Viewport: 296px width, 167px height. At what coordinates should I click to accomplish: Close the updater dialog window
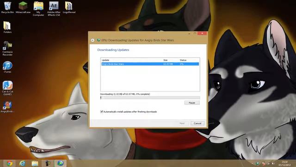click(x=202, y=33)
